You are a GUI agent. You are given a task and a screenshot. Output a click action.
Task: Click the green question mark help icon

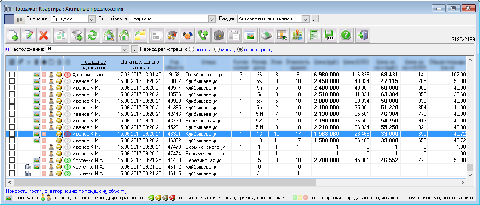(x=346, y=35)
